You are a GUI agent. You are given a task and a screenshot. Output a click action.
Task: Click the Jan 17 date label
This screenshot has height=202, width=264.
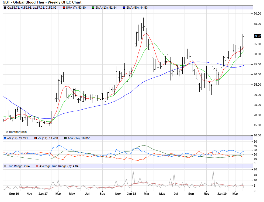click(x=43, y=194)
